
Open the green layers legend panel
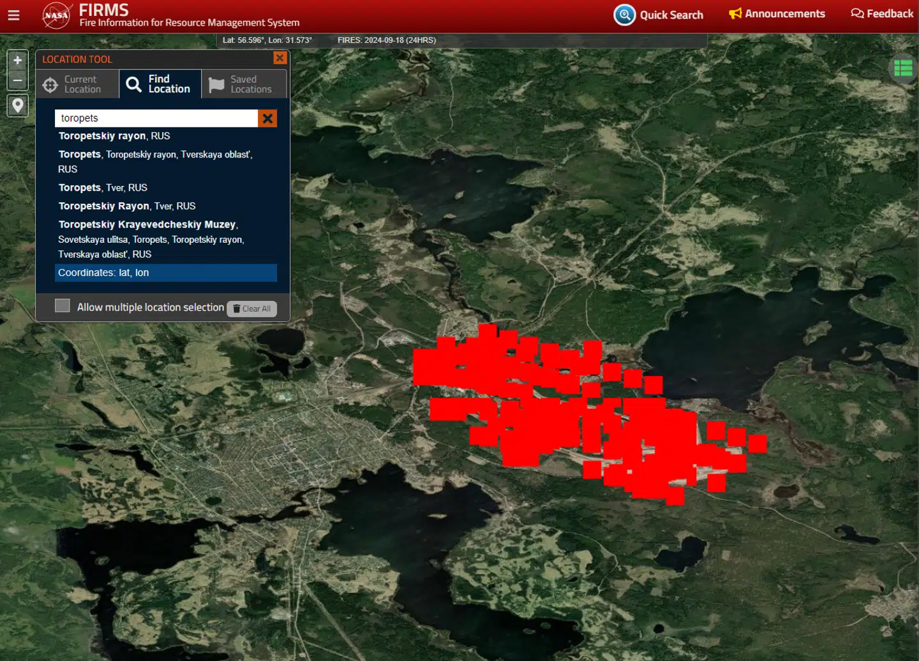902,68
